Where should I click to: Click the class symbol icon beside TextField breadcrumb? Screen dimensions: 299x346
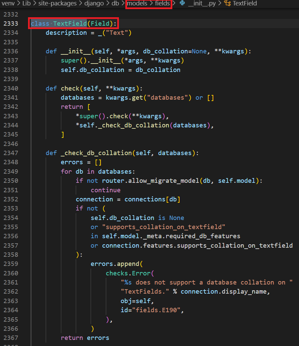tap(227, 3)
